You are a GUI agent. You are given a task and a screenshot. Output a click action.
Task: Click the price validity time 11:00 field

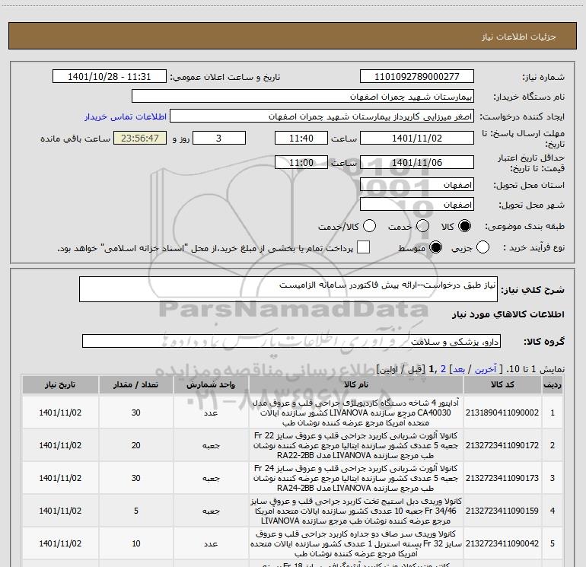pyautogui.click(x=301, y=163)
